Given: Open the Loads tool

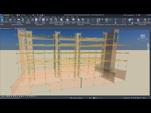Looking at the screenshot, I should click(23, 20).
